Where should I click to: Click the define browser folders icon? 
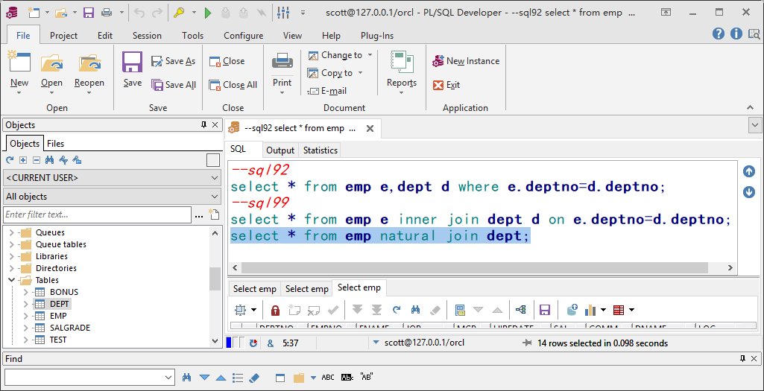click(x=76, y=159)
